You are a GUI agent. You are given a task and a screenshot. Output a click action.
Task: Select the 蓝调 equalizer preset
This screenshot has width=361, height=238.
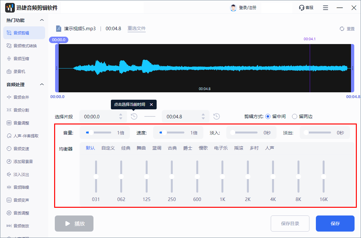coord(157,148)
